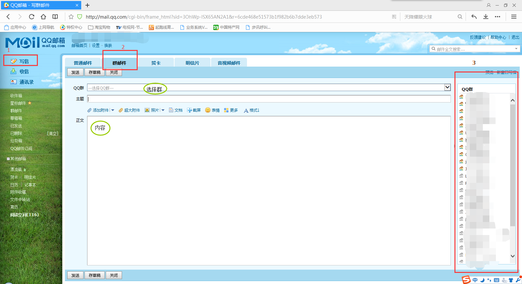Click inside the 正文 body editor
This screenshot has height=284, width=522.
click(269, 191)
